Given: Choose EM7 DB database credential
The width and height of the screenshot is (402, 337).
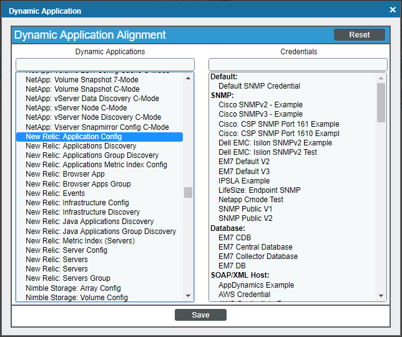Looking at the screenshot, I should pyautogui.click(x=232, y=266).
